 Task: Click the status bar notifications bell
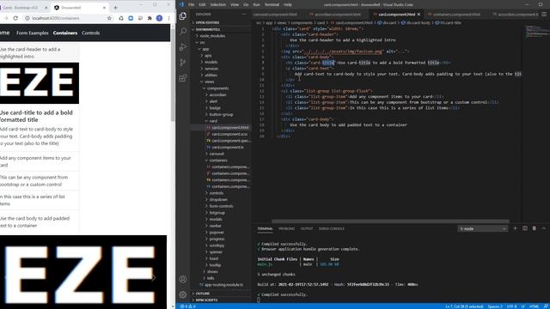[546, 306]
